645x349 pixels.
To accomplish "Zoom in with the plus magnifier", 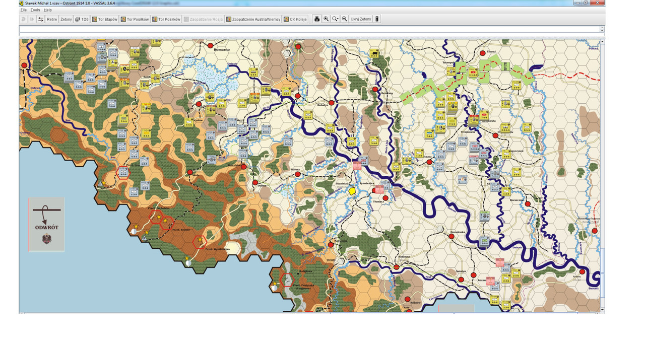I will (x=326, y=19).
